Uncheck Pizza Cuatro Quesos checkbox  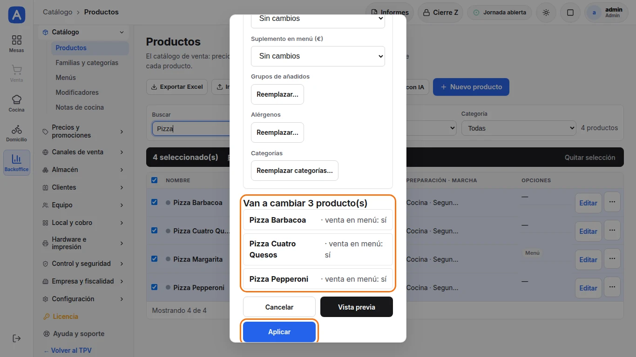click(155, 231)
